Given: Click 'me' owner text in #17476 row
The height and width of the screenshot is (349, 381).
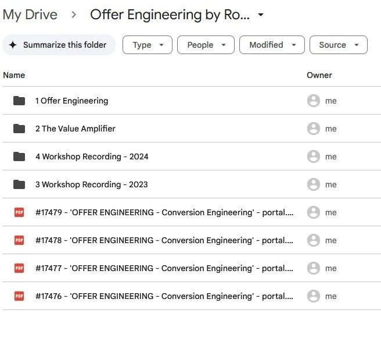Looking at the screenshot, I should coord(331,297).
